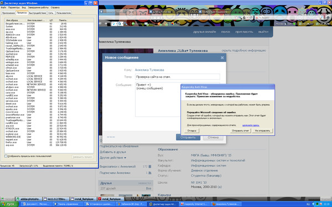Click Не отправлять in Kaspersky error dialog
The image size is (332, 207).
[262, 131]
